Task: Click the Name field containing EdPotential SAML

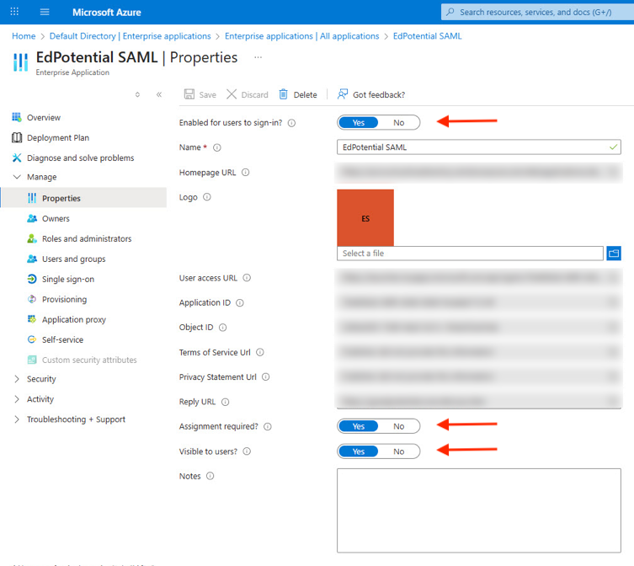Action: (479, 147)
